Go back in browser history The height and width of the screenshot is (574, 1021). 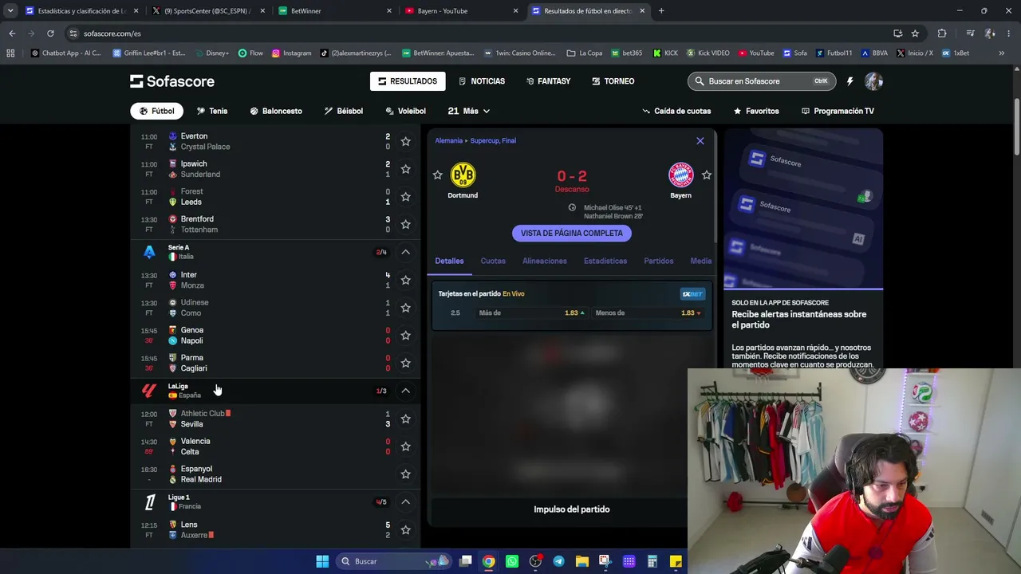[x=12, y=33]
